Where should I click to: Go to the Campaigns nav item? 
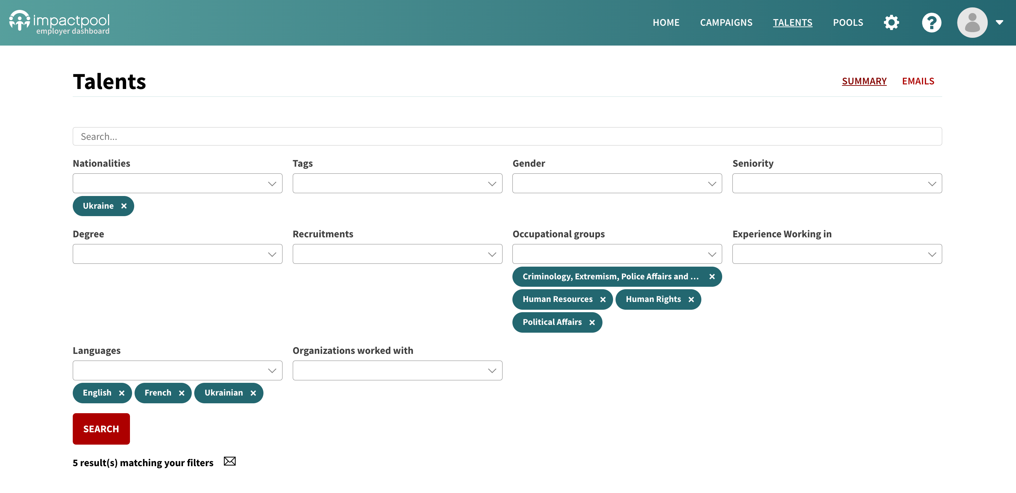pos(726,23)
